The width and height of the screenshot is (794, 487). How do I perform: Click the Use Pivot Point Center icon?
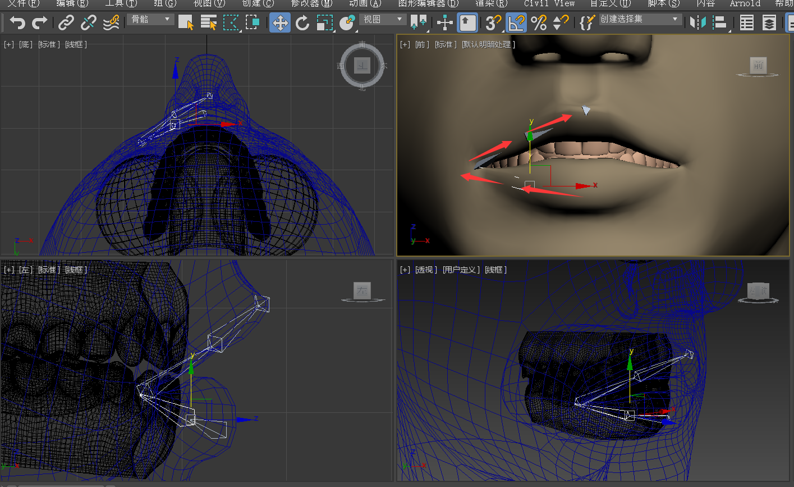click(419, 23)
